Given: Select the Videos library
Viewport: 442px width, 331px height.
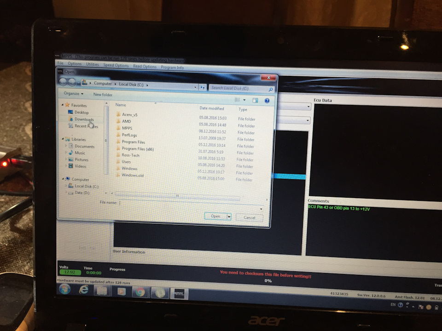Looking at the screenshot, I should (77, 166).
